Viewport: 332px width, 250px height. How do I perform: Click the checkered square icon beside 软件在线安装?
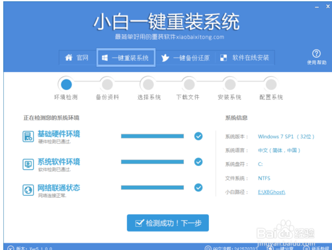[224, 58]
